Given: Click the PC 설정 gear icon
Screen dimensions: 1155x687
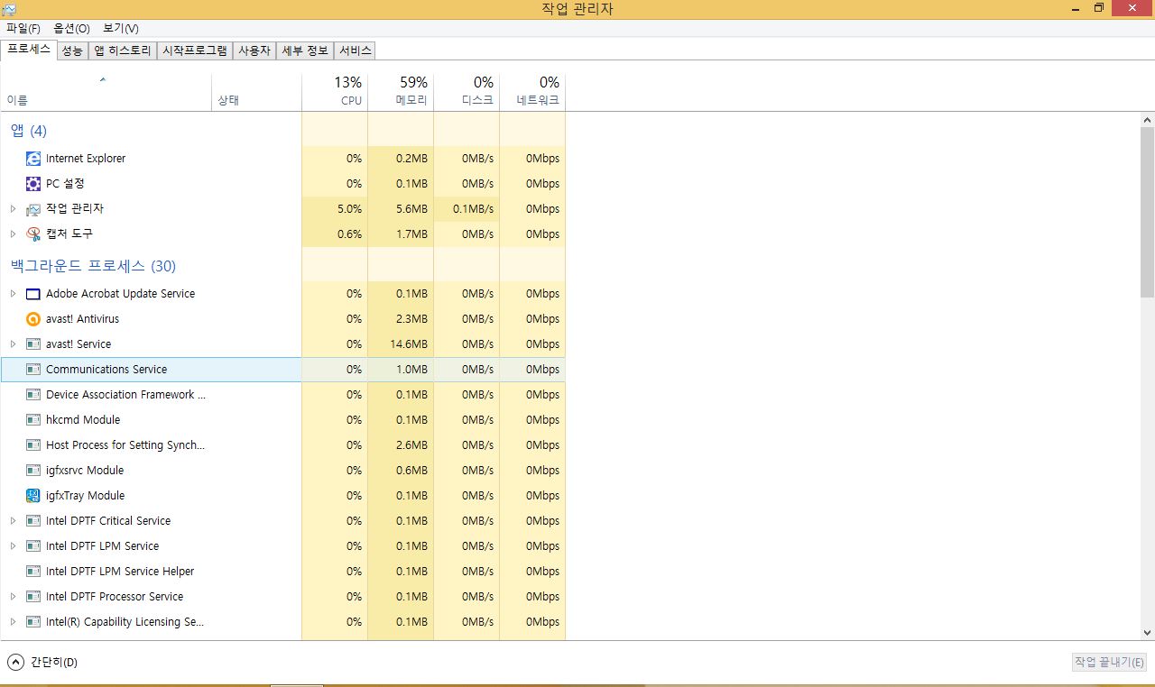Looking at the screenshot, I should click(x=33, y=184).
